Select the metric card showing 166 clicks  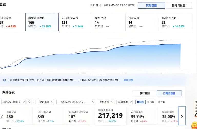click(42, 22)
